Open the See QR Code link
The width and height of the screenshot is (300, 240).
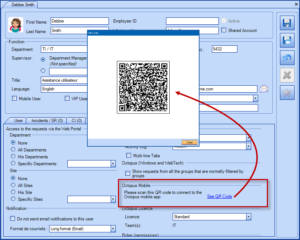coord(220,196)
